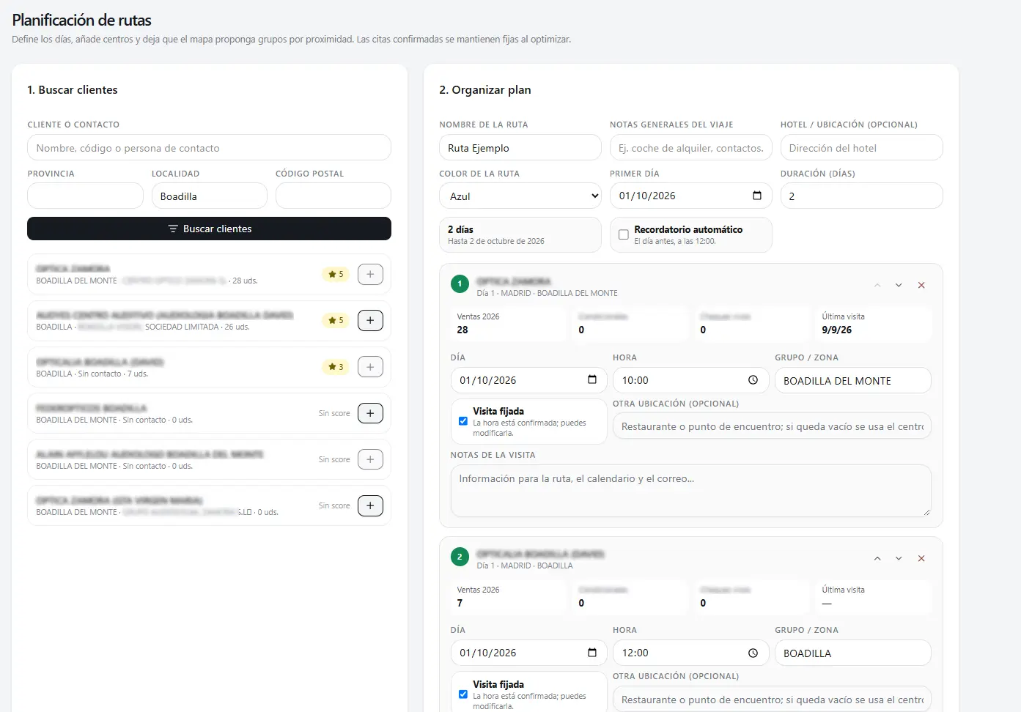1021x712 pixels.
Task: Click the star 5 badge on the 28 uds. row
Action: (x=336, y=274)
